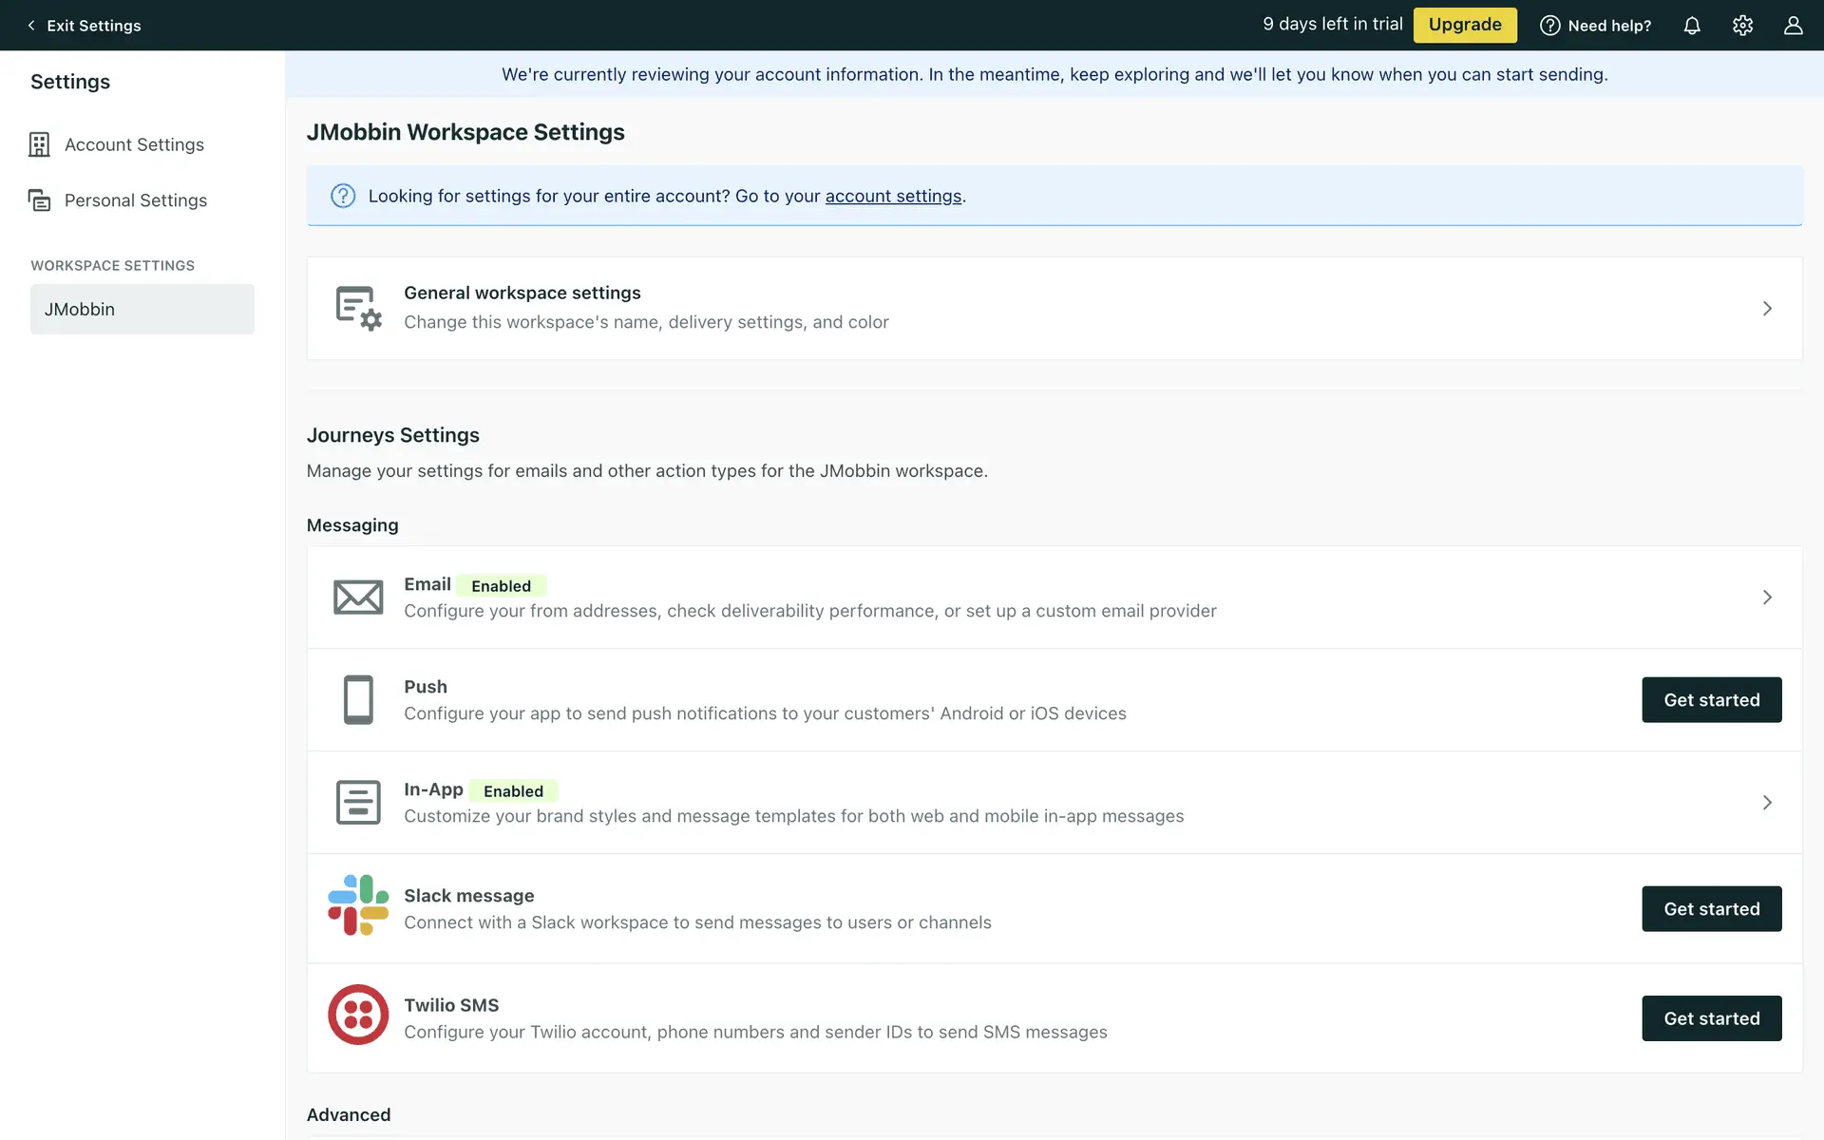Click the Slack logo icon
The height and width of the screenshot is (1140, 1824).
tap(358, 905)
